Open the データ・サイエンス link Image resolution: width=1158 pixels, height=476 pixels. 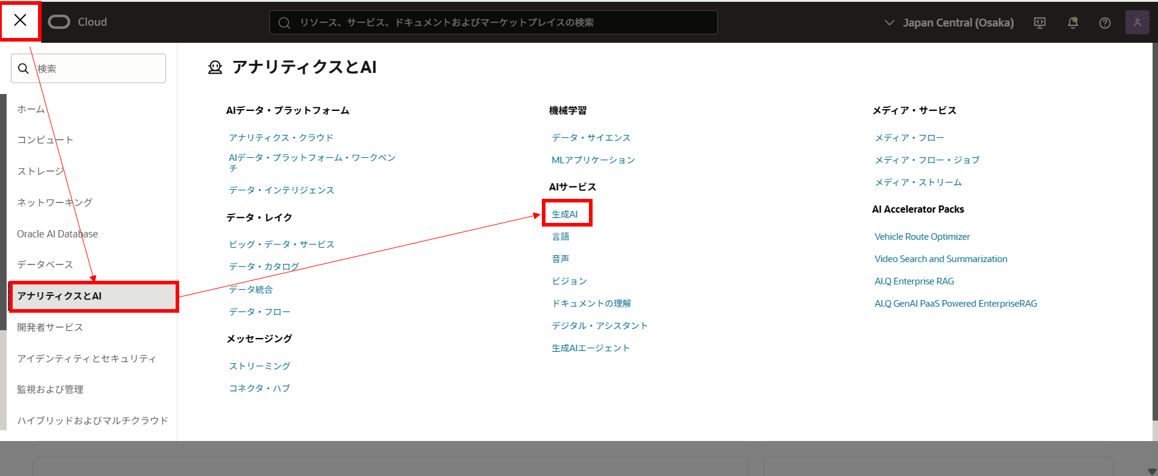591,137
